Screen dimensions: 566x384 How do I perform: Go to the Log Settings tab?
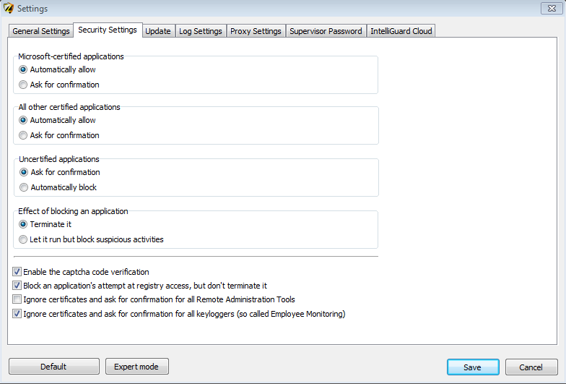click(x=201, y=31)
